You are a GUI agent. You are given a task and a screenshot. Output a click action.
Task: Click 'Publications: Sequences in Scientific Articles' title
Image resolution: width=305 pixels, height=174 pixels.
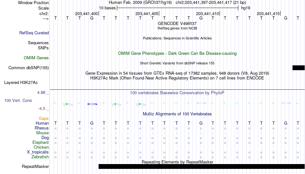177,38
